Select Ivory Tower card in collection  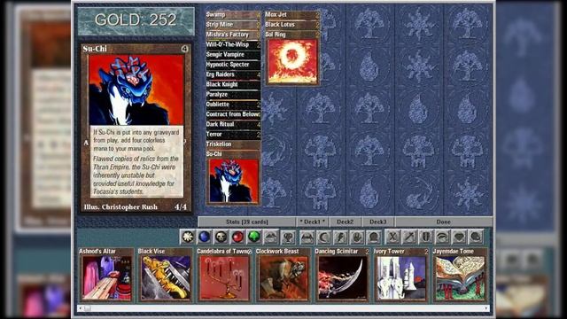401,275
